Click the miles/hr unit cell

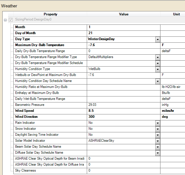173,111
